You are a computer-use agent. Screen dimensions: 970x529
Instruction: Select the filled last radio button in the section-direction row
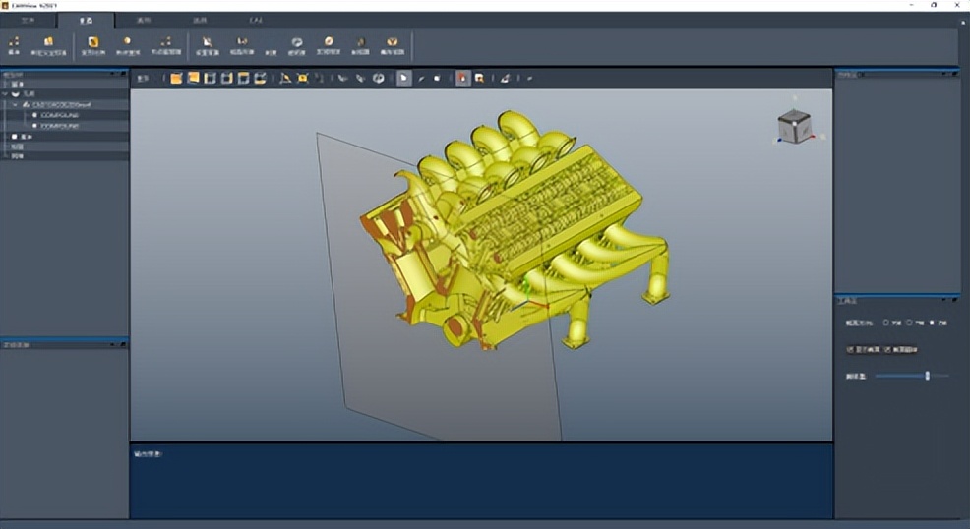[x=932, y=323]
